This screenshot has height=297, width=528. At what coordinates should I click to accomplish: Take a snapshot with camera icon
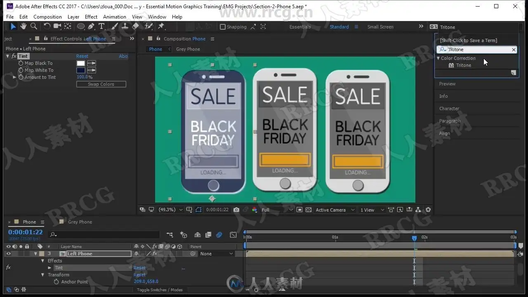click(236, 210)
